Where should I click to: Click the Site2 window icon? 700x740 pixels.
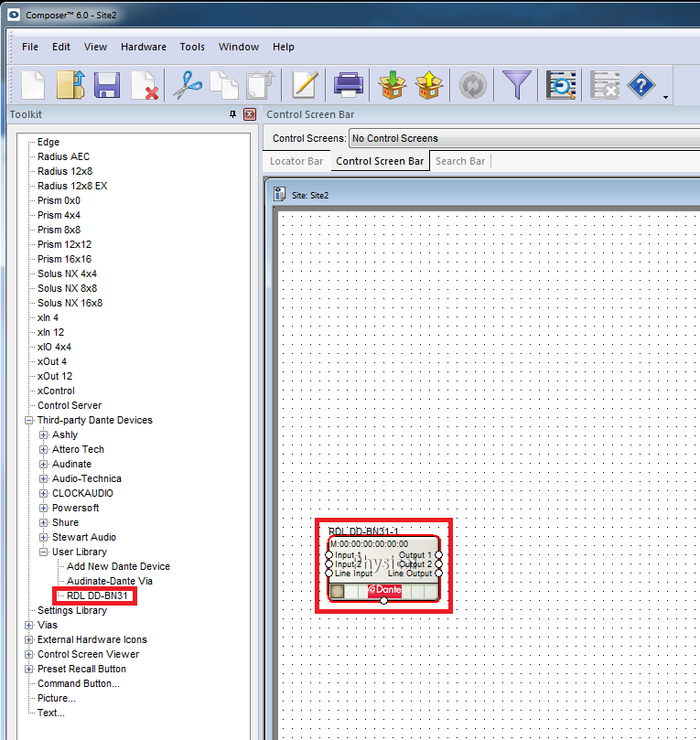pos(279,195)
